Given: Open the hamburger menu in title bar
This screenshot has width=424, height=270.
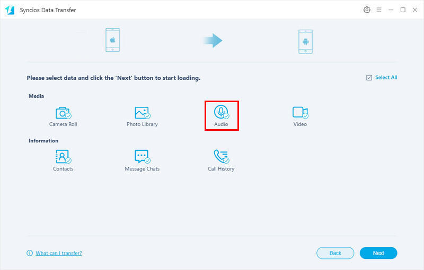Looking at the screenshot, I should (x=379, y=10).
